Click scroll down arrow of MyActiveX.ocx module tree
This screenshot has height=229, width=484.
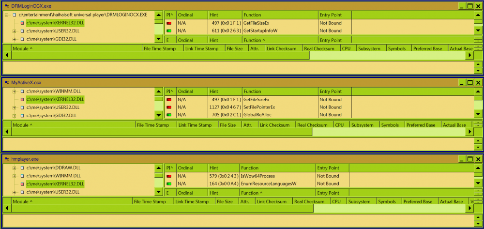158,115
